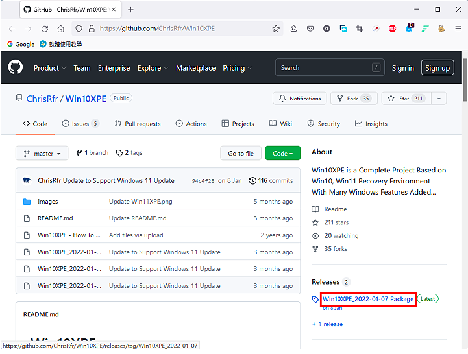The width and height of the screenshot is (468, 354).
Task: Switch to the Pull requests tab
Action: click(137, 124)
